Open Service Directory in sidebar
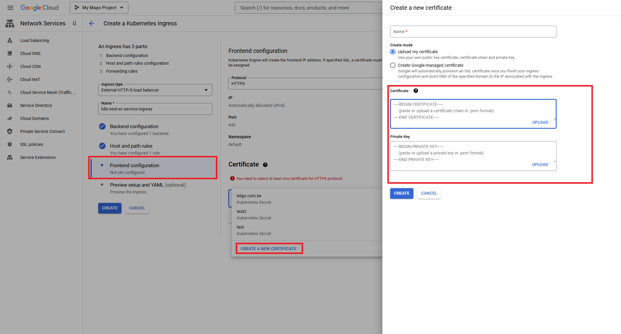 [x=36, y=105]
